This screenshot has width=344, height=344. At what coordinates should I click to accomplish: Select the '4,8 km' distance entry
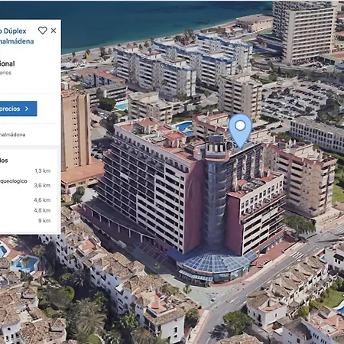coord(42,210)
